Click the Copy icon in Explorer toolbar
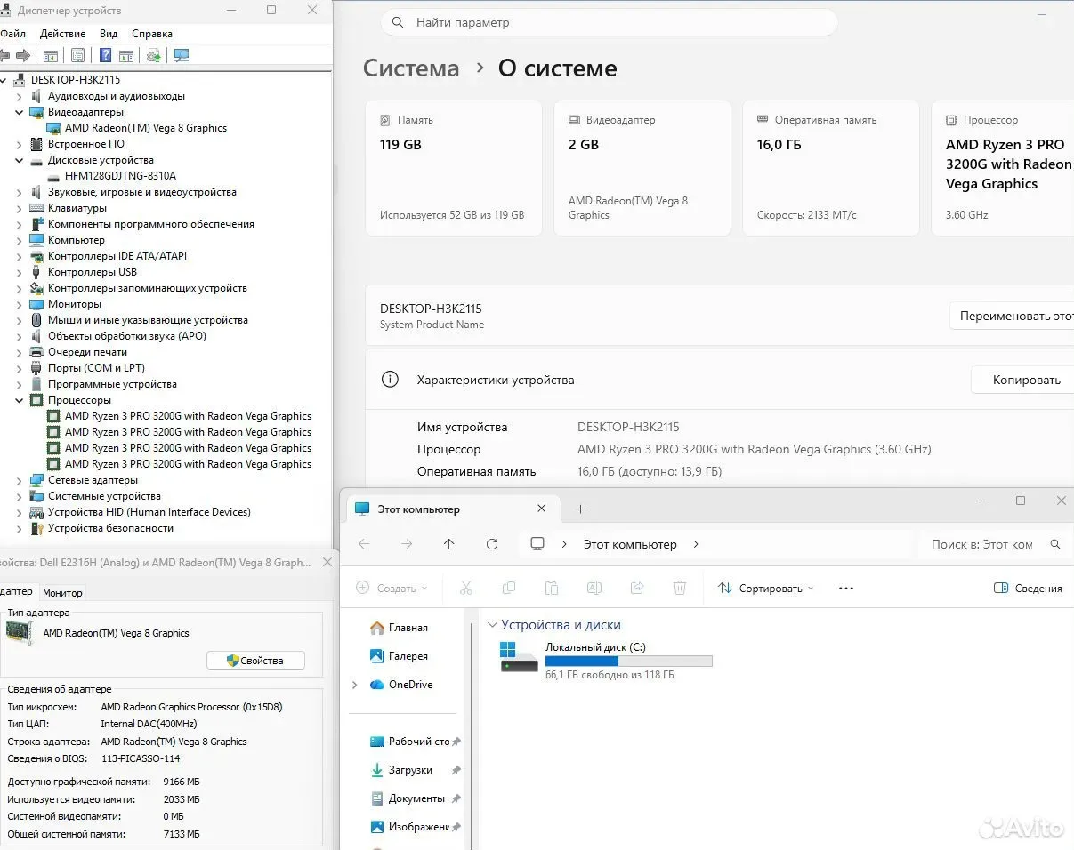The height and width of the screenshot is (850, 1074). coord(508,588)
